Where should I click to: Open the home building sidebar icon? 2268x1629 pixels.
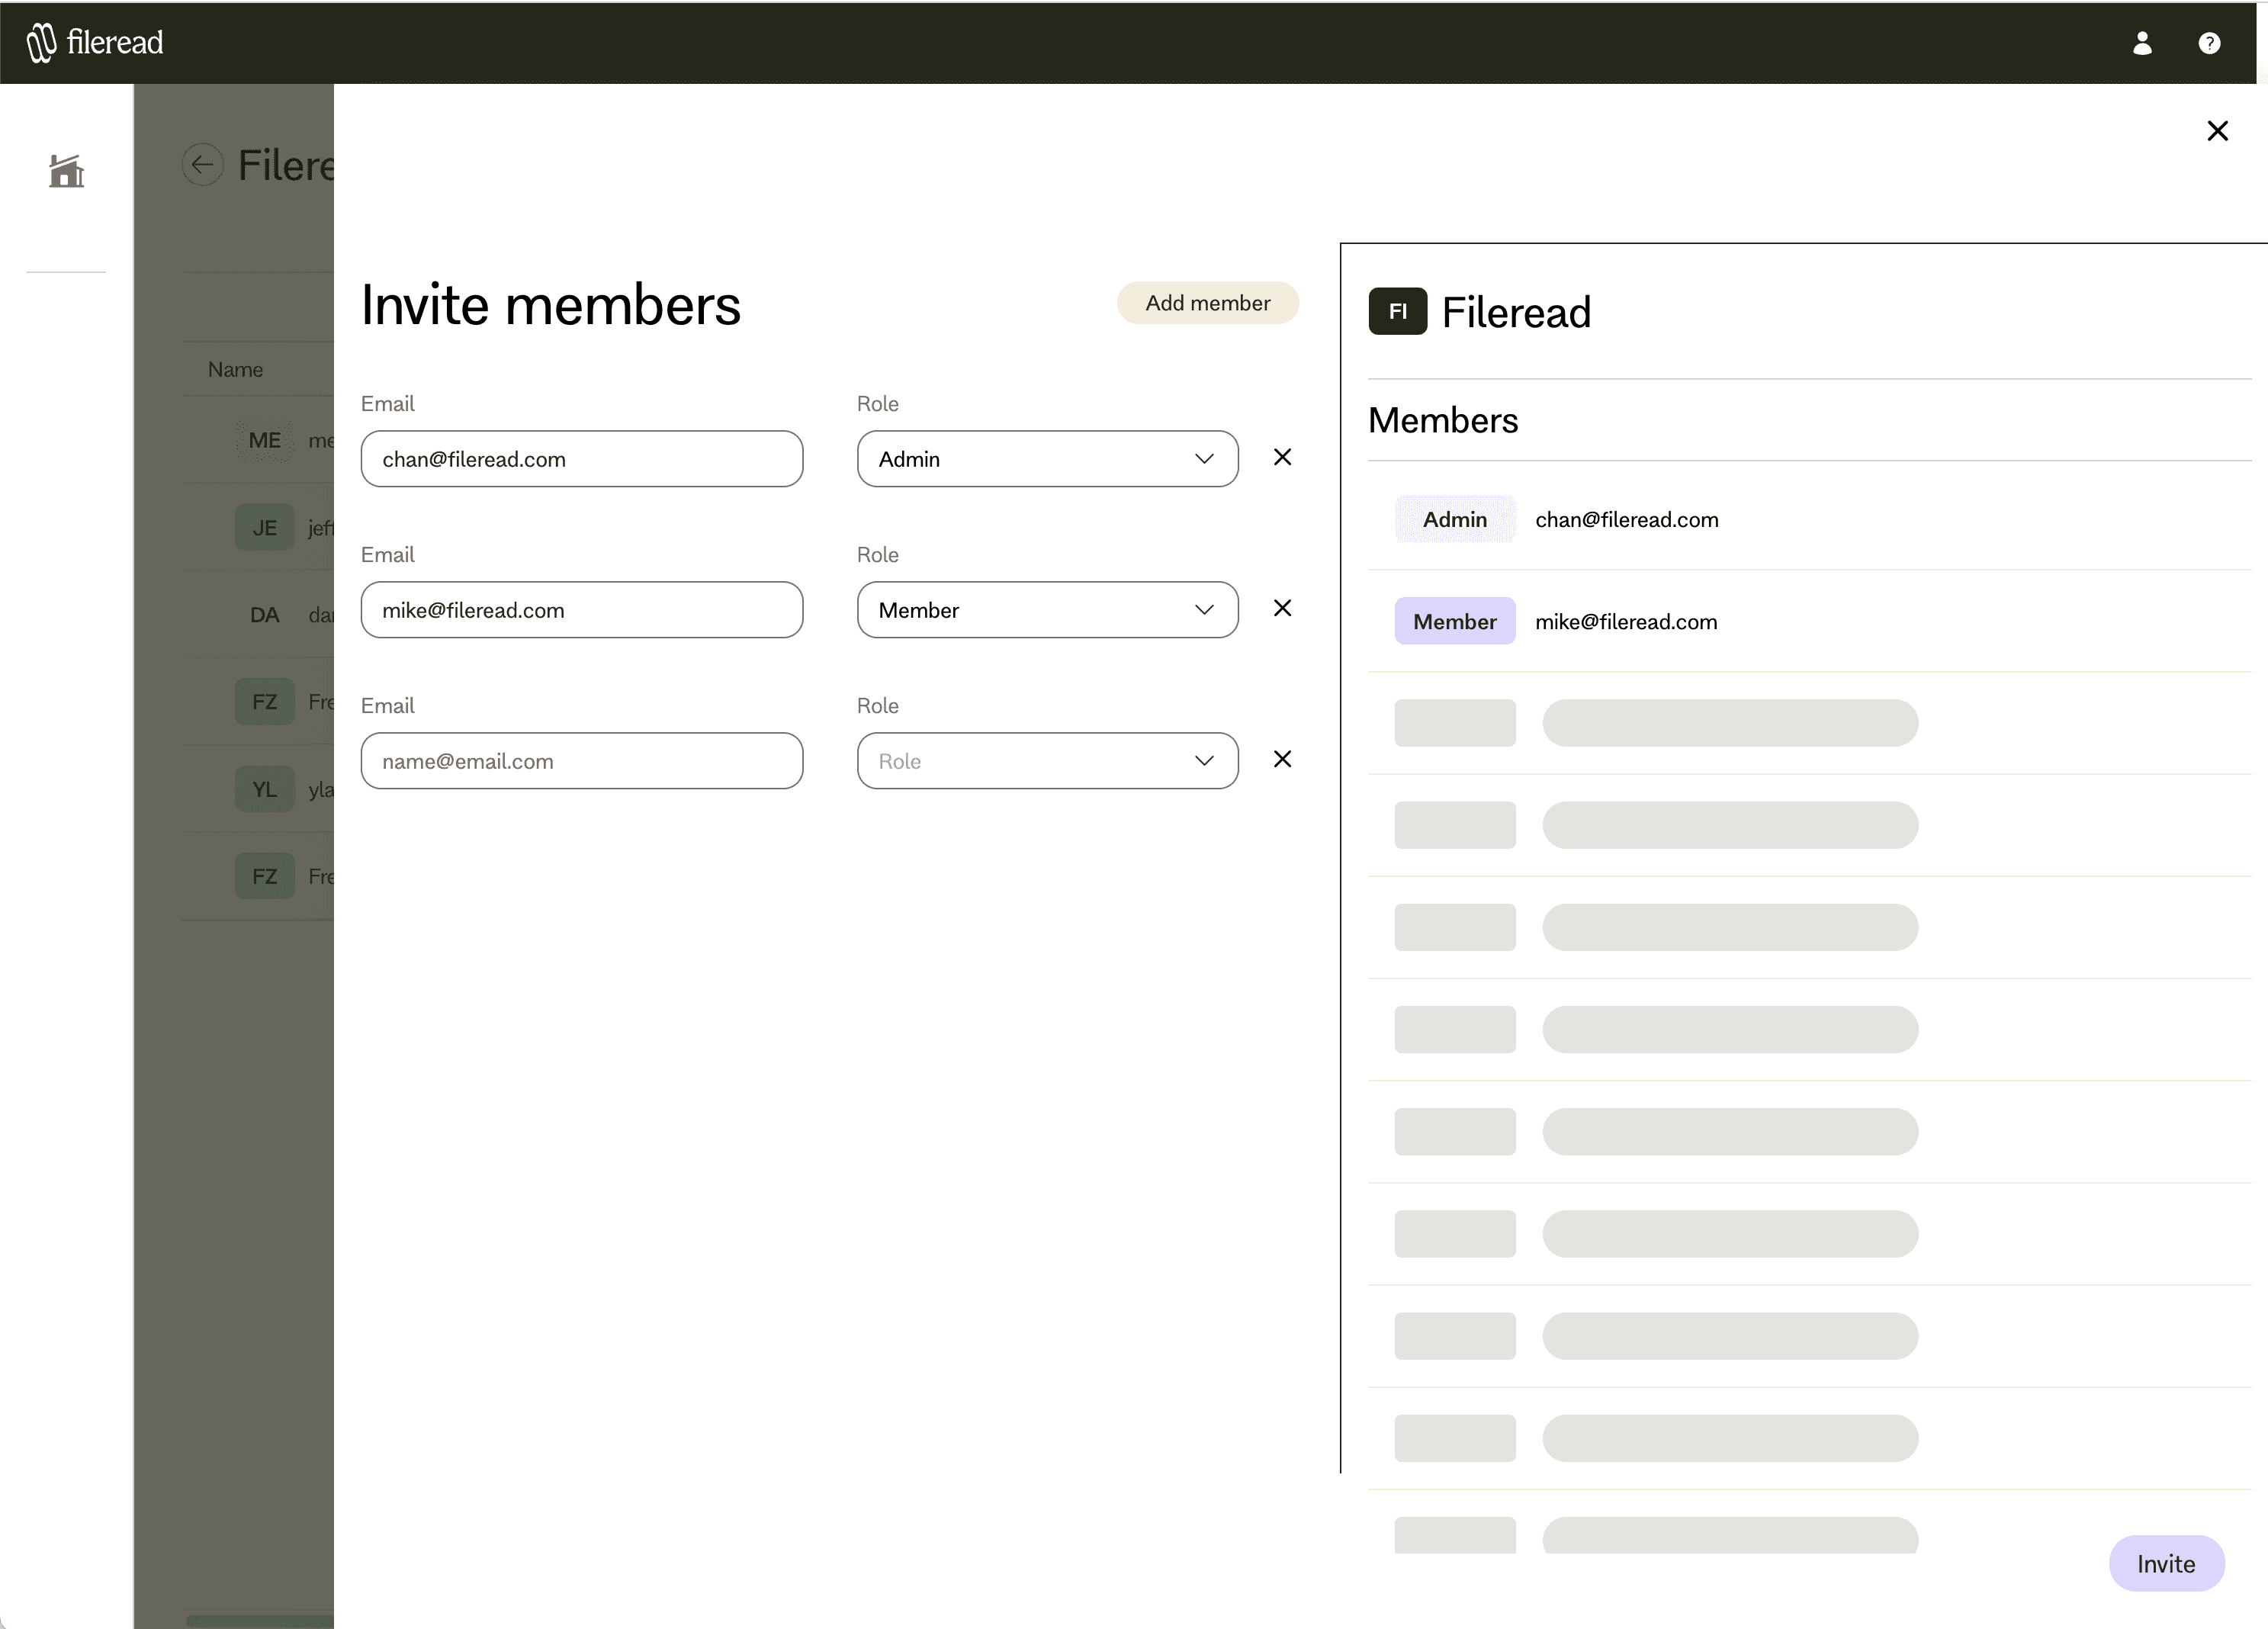pos(67,171)
